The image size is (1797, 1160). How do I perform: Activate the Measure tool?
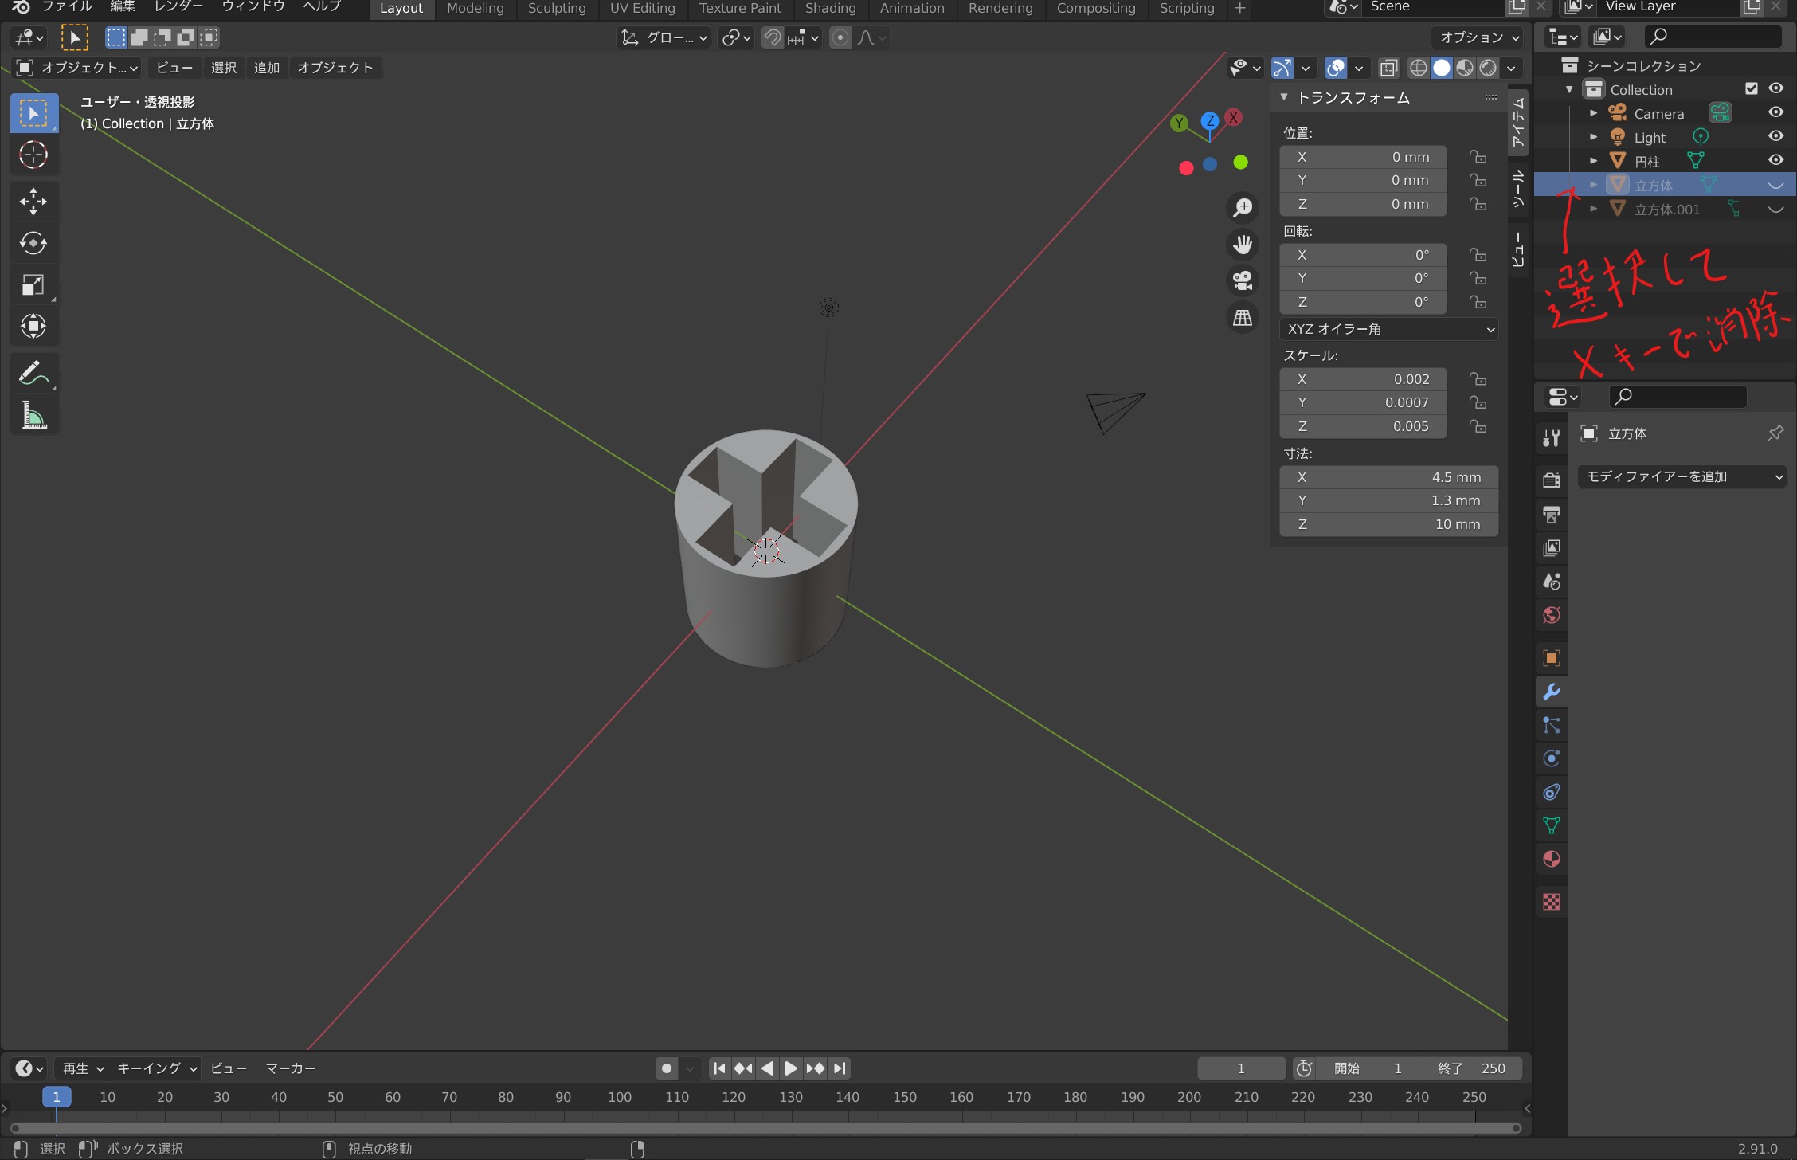pyautogui.click(x=33, y=416)
